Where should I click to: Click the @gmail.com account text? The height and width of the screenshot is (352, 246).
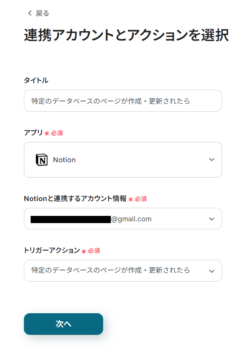tap(131, 219)
